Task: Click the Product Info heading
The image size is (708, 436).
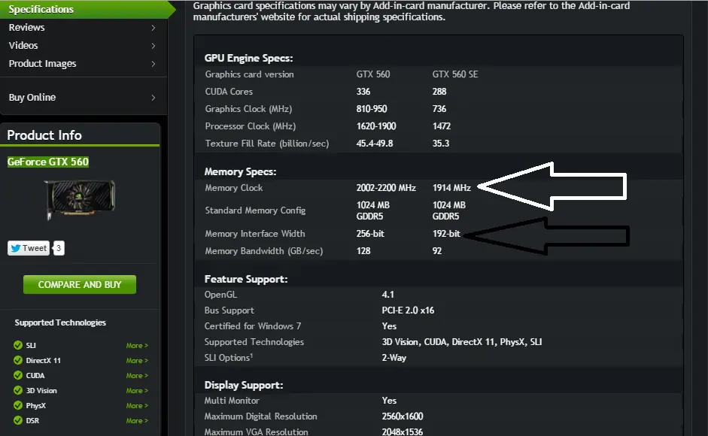Action: [44, 135]
